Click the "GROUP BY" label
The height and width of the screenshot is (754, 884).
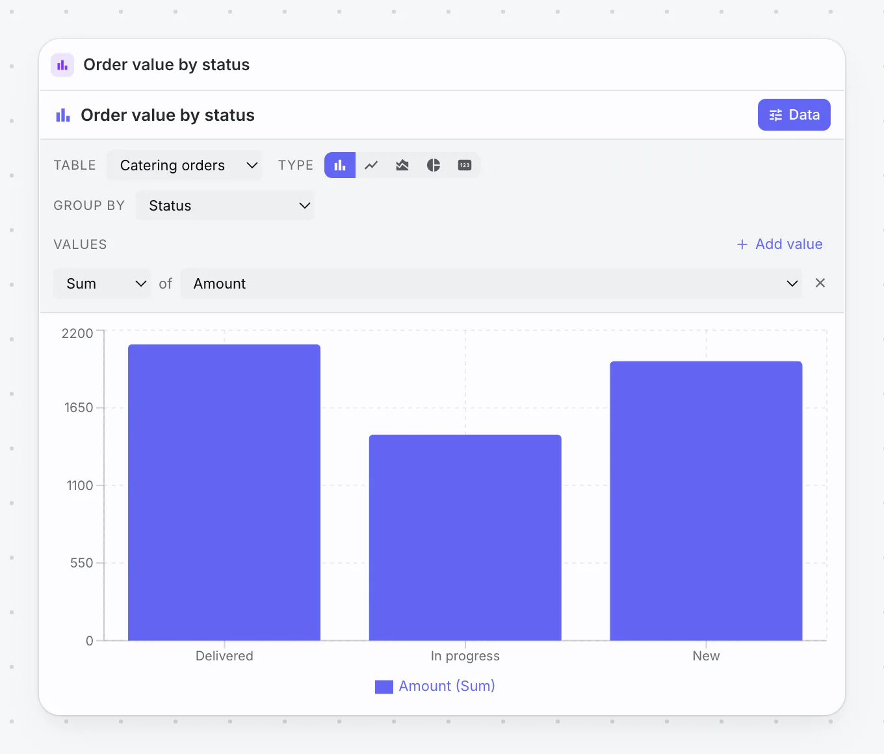point(89,205)
